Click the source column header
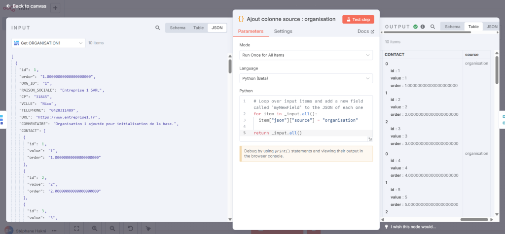This screenshot has height=234, width=505. [x=476, y=54]
